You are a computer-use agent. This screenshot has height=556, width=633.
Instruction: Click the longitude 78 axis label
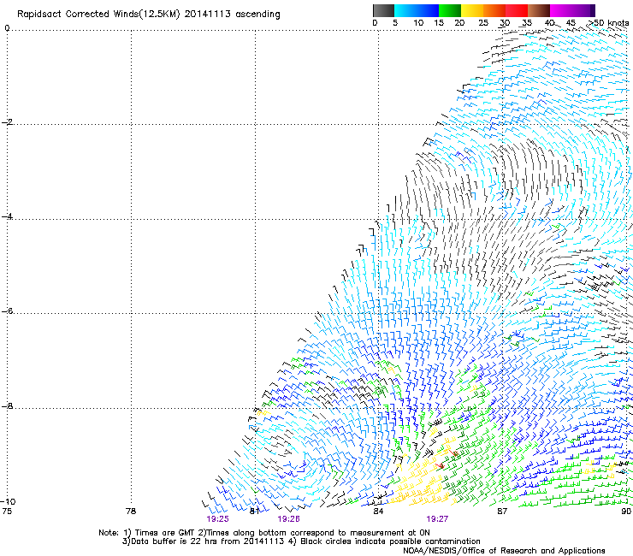point(131,512)
